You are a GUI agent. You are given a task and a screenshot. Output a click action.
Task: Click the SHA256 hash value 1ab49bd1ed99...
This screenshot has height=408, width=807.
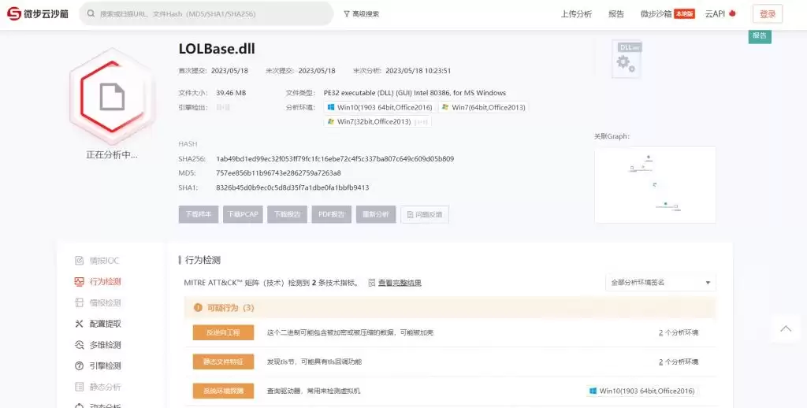(335, 159)
